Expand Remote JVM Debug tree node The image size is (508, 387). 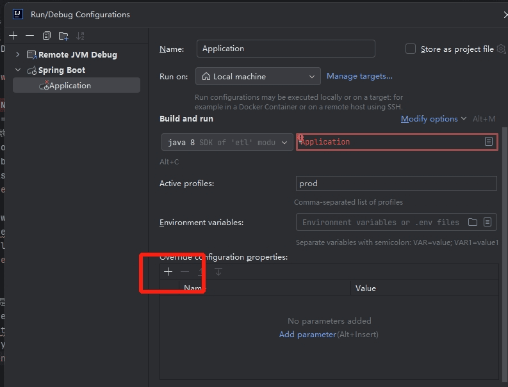tap(18, 55)
